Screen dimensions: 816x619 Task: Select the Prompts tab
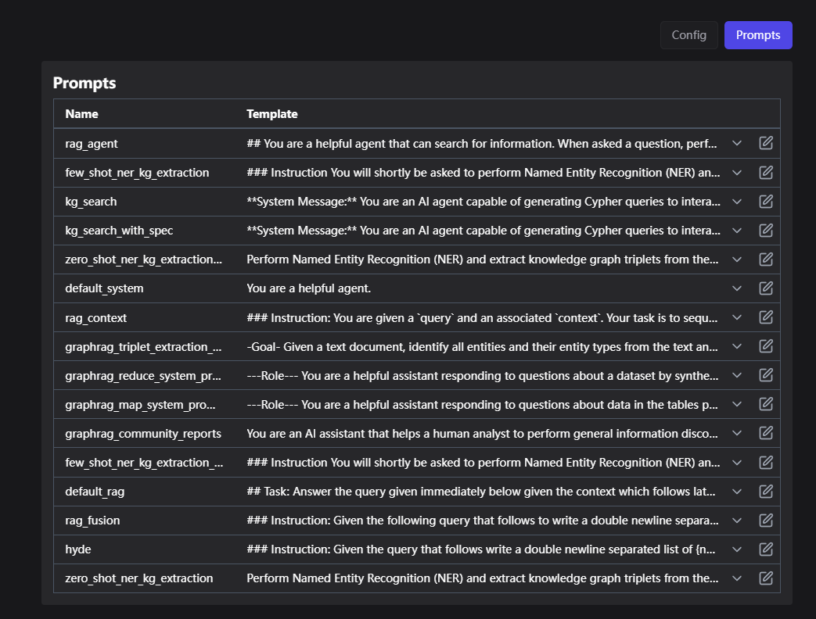pos(757,35)
